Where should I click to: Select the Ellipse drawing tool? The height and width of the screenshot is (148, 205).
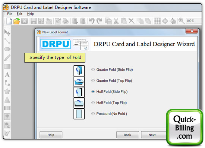coord(7,49)
